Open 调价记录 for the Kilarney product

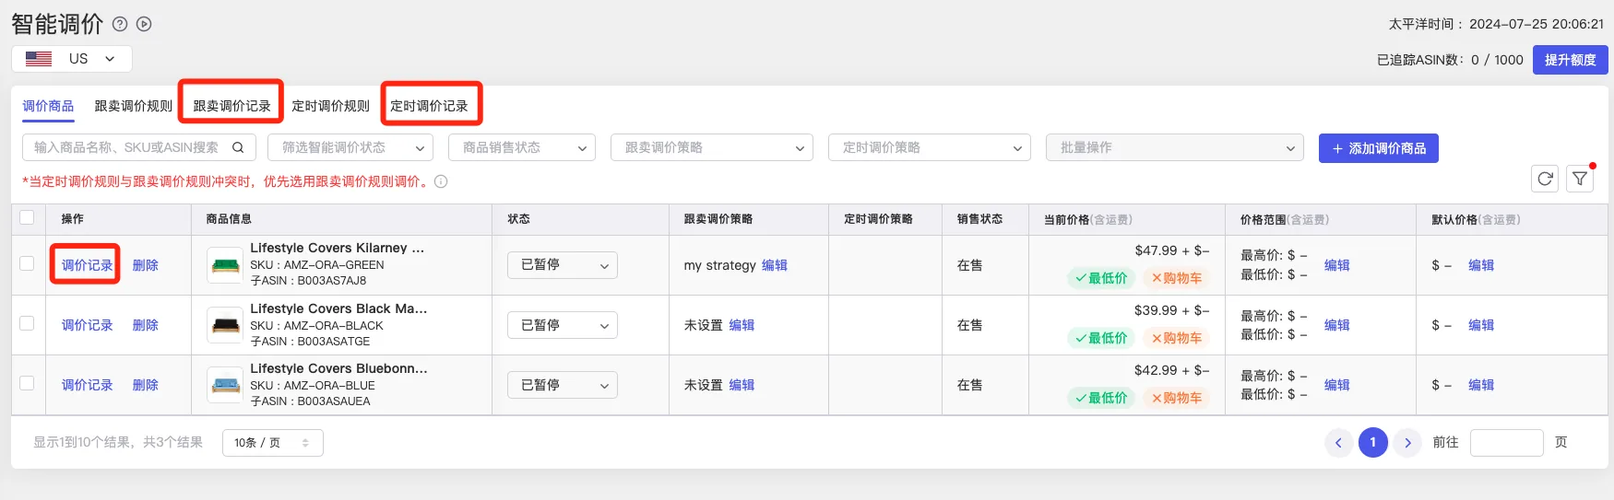(87, 265)
